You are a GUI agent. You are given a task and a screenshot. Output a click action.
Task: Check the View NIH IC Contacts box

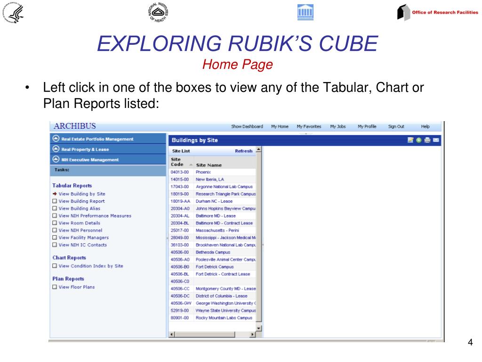click(x=55, y=245)
